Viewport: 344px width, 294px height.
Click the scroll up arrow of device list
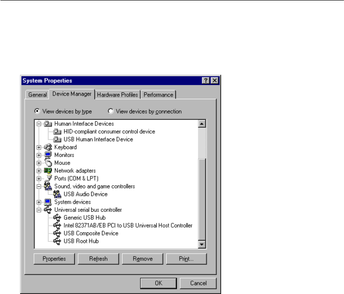click(202, 124)
